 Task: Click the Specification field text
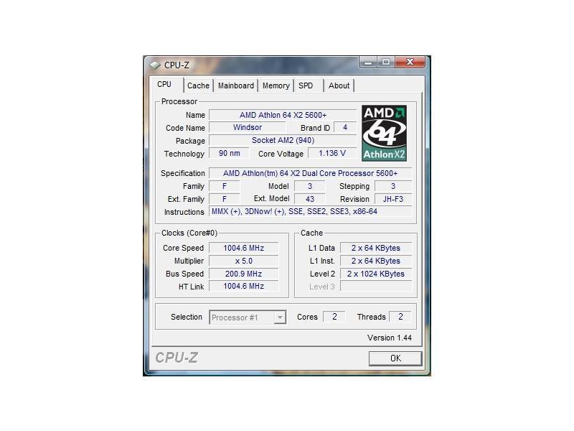[x=311, y=173]
